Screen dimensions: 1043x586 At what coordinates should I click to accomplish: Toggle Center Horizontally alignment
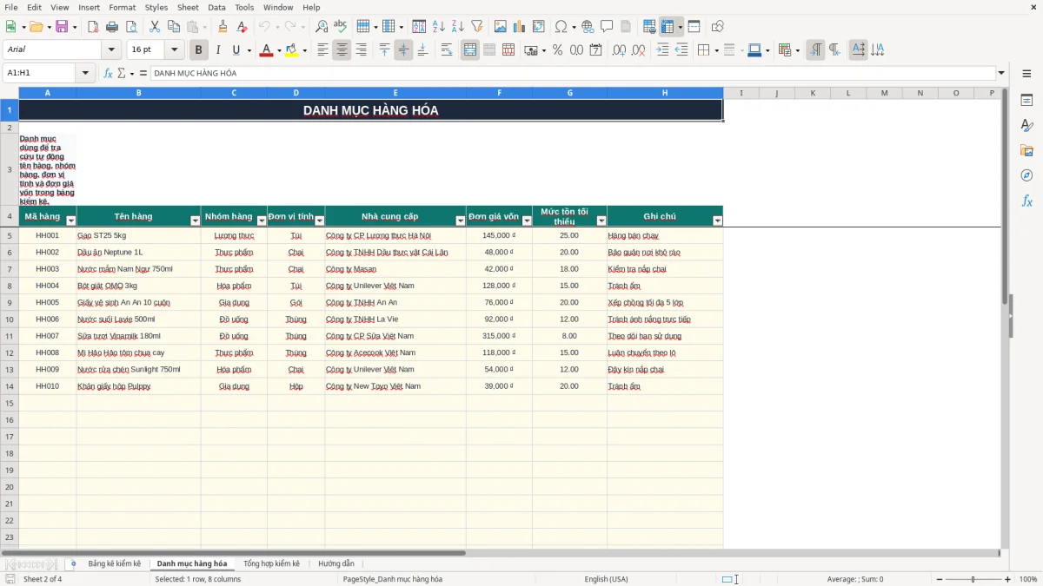342,50
